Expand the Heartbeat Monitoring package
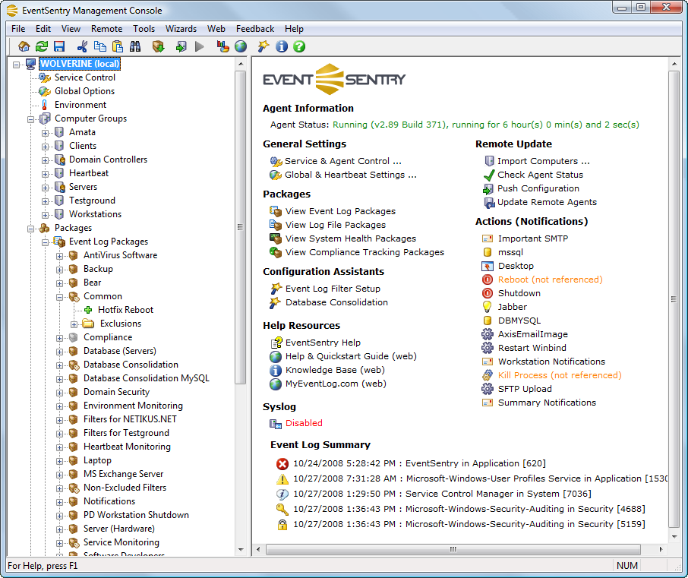This screenshot has width=688, height=578. 59,447
